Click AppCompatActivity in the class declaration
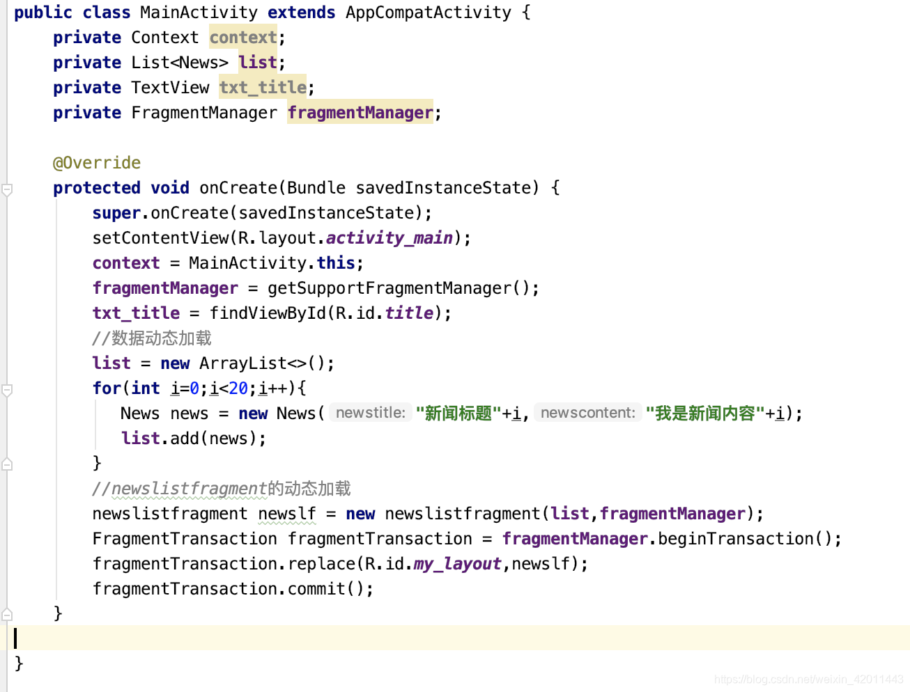The height and width of the screenshot is (692, 910). pos(429,13)
